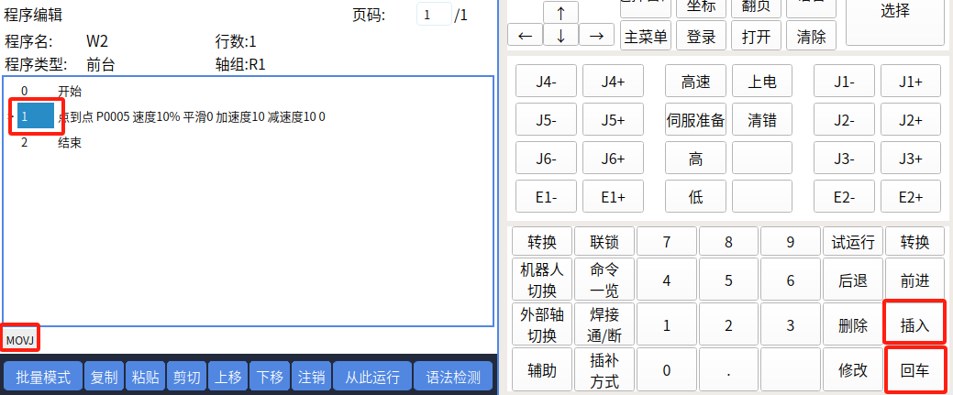
Task: Open the main menu (主菜单)
Action: pyautogui.click(x=646, y=37)
